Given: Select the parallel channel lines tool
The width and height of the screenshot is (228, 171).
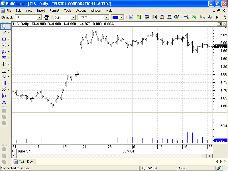Looking at the screenshot, I should tap(4, 89).
